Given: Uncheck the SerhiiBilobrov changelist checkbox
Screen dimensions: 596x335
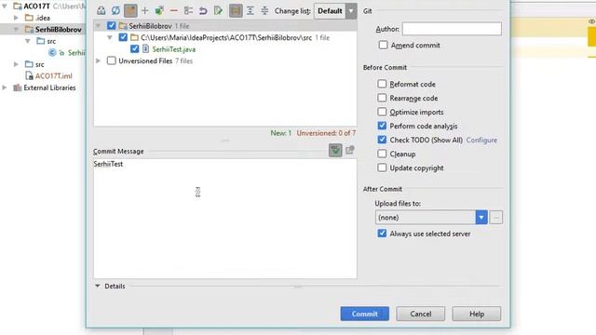Looking at the screenshot, I should click(x=112, y=26).
